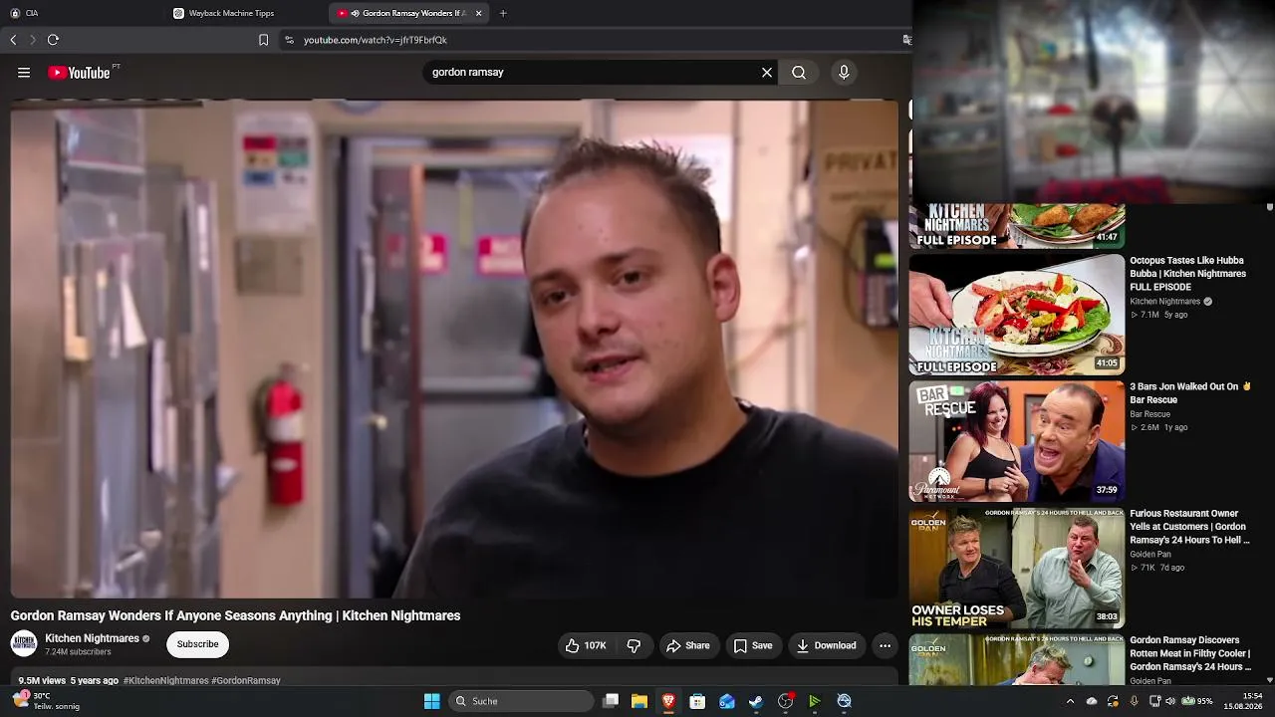Open the Windows Start menu
The width and height of the screenshot is (1275, 717).
pyautogui.click(x=432, y=701)
